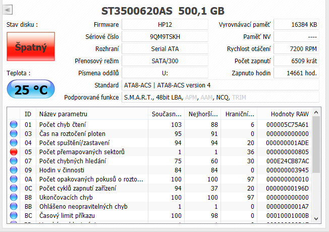This screenshot has height=232, width=329.
Task: Select row Počet opakovaných pokusů o rozto...
Action: [159, 179]
